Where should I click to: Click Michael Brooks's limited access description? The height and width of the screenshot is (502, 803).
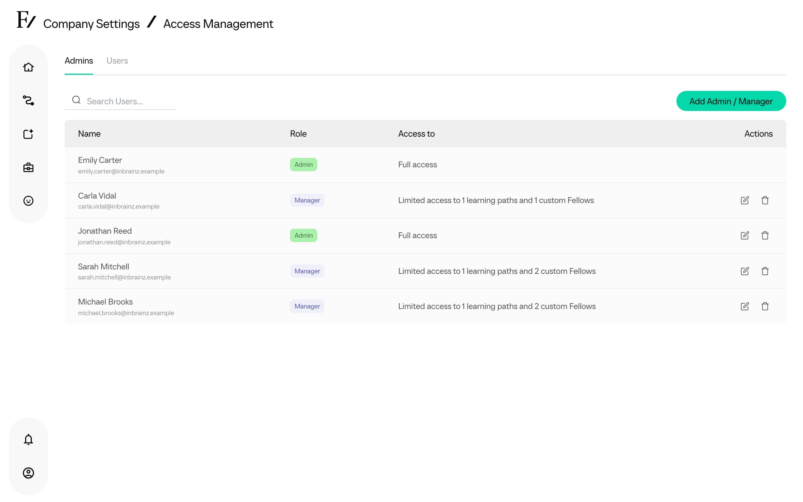tap(497, 306)
